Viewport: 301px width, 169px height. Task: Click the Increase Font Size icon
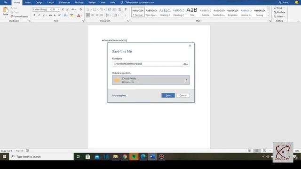(63, 9)
